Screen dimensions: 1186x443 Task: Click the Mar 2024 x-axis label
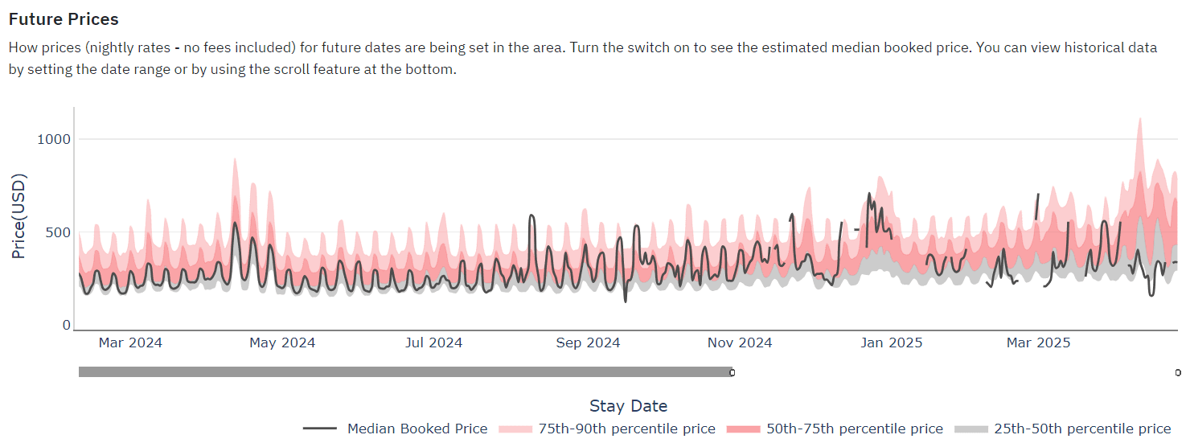[x=130, y=343]
